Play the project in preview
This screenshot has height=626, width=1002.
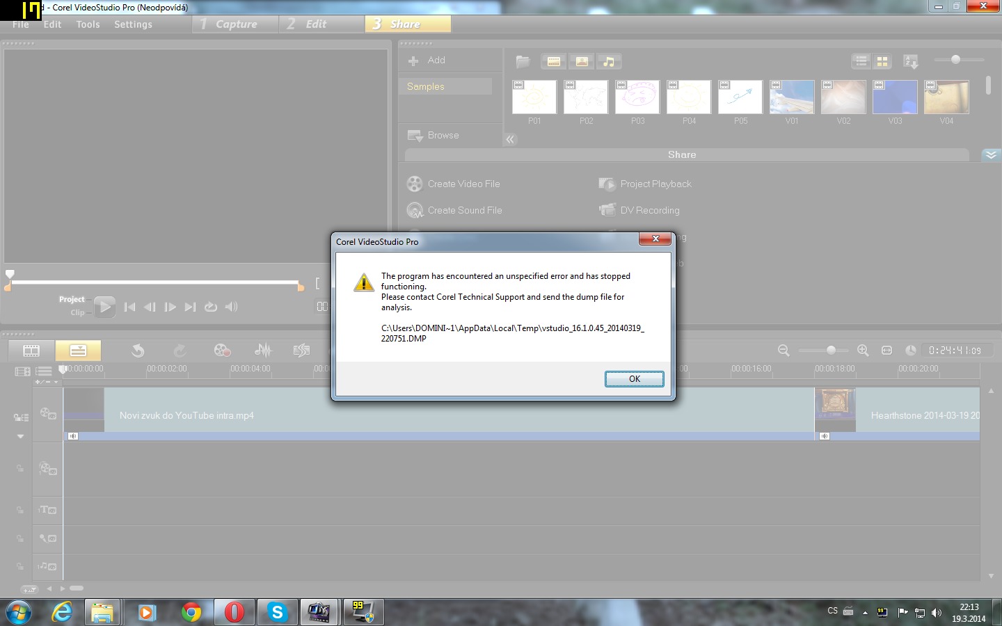[104, 307]
